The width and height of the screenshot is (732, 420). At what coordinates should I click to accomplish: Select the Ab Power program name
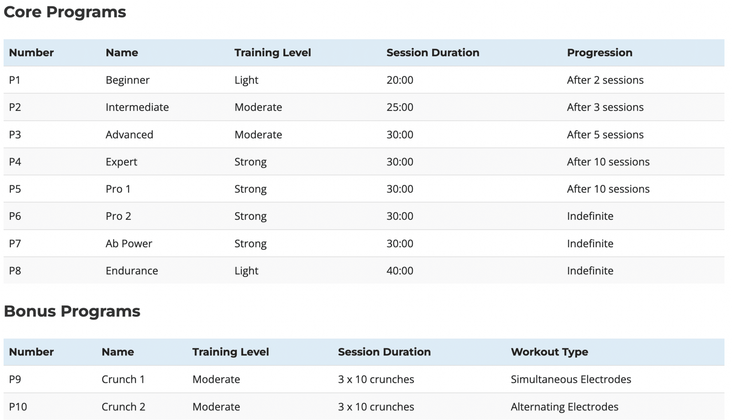[129, 244]
